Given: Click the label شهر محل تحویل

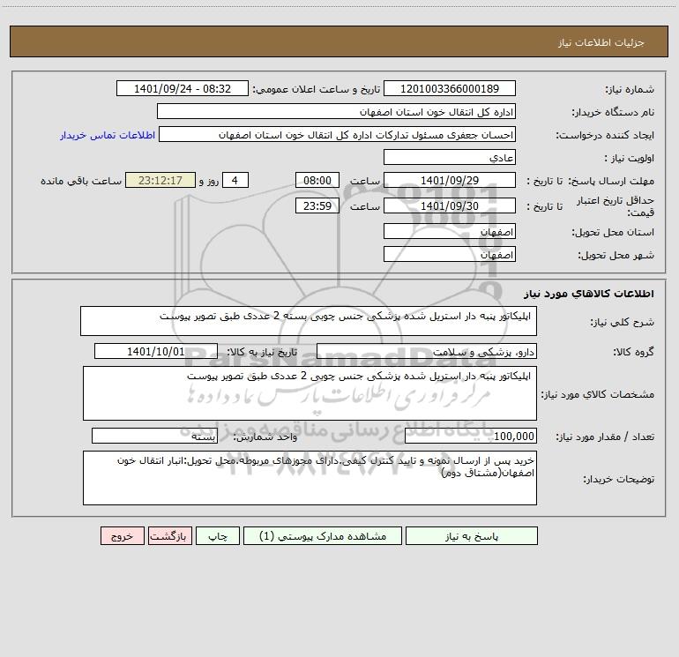Looking at the screenshot, I should click(x=616, y=256).
